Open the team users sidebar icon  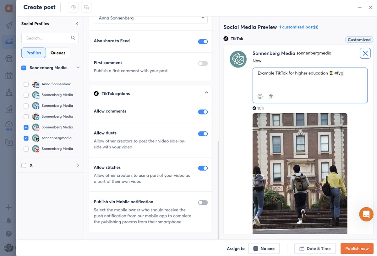[9, 92]
